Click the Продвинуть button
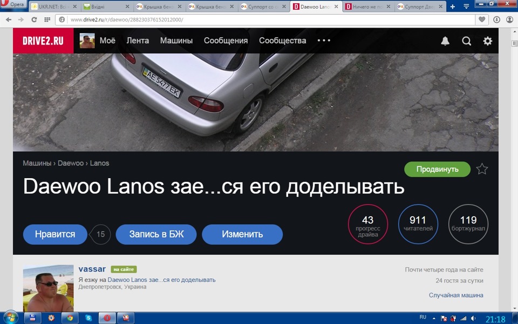518x324 pixels. (437, 169)
